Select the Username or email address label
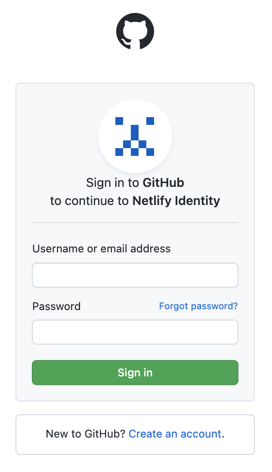 101,248
